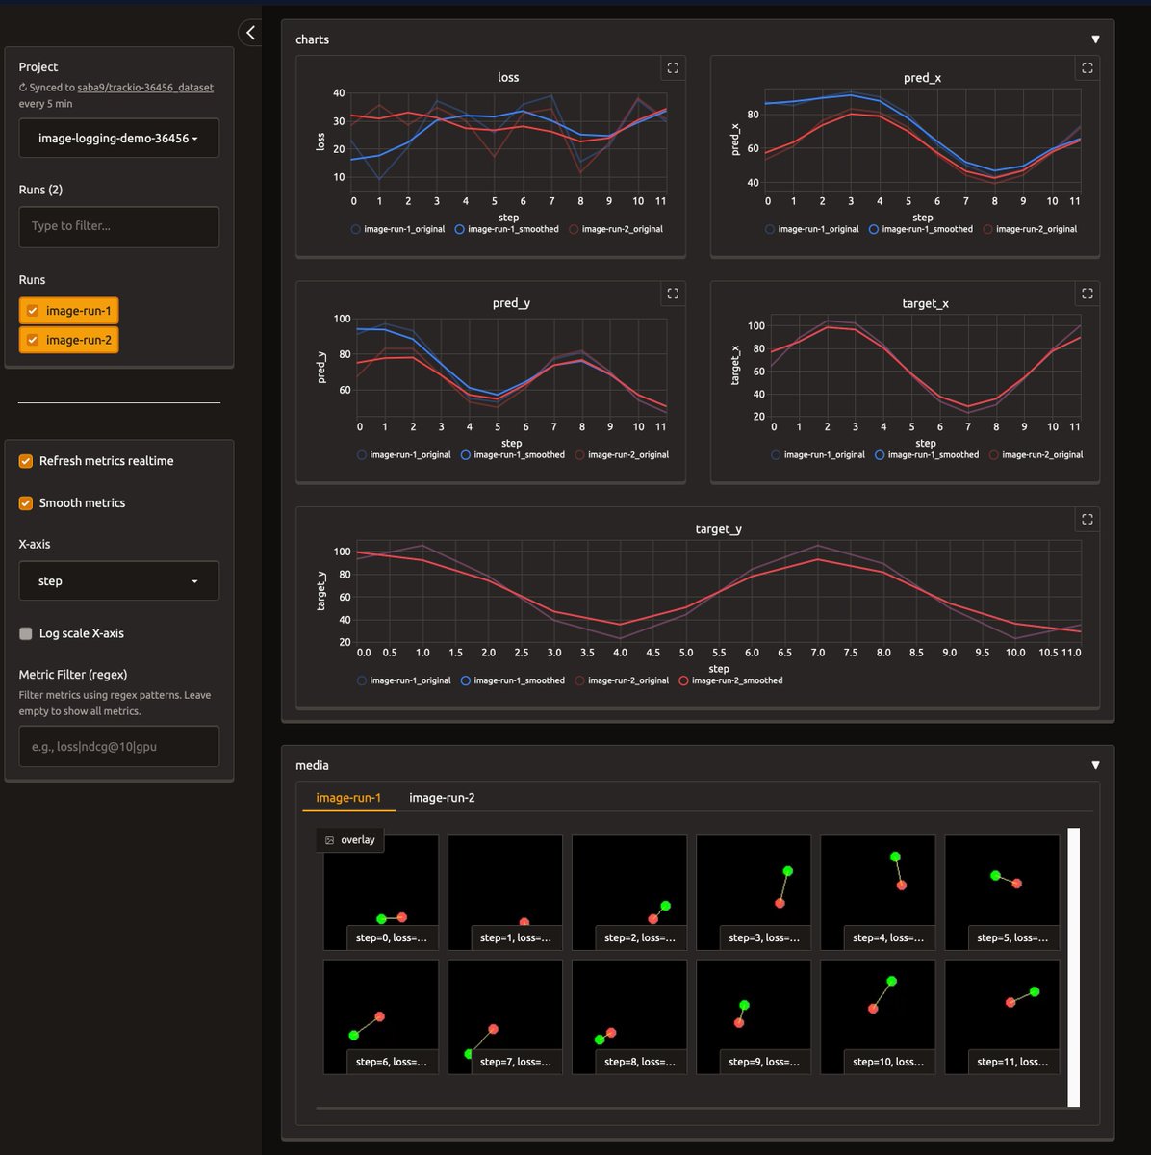
Task: Uncheck the image-run-1 run checkbox
Action: [x=33, y=311]
